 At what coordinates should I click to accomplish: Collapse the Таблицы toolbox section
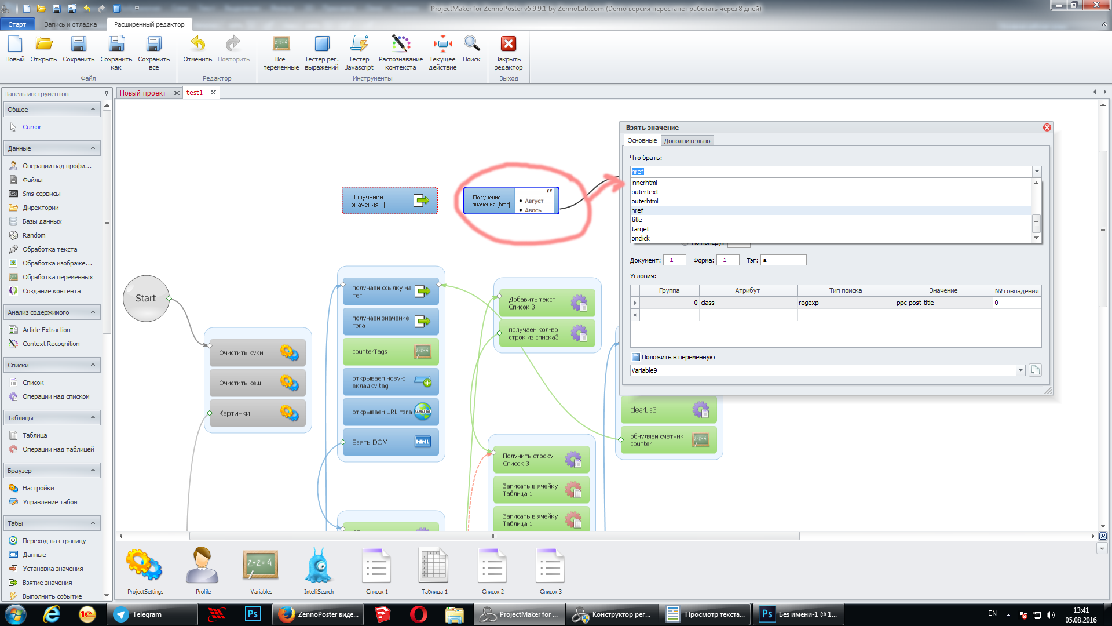(93, 417)
